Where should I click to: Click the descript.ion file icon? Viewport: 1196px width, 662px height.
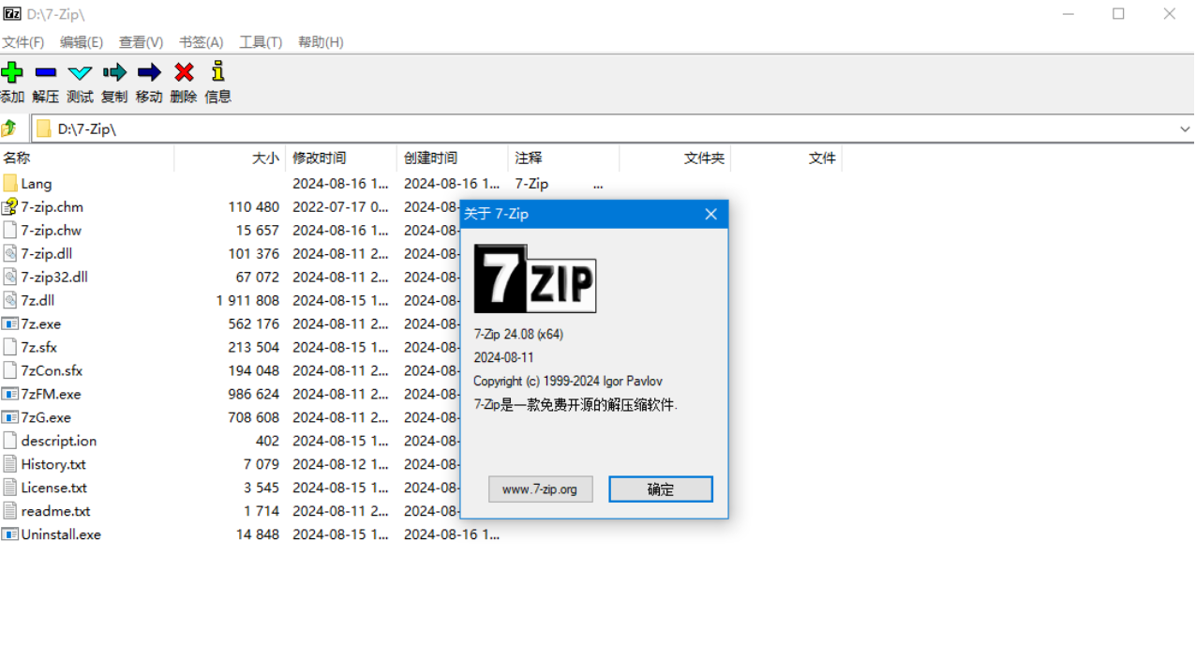tap(10, 441)
